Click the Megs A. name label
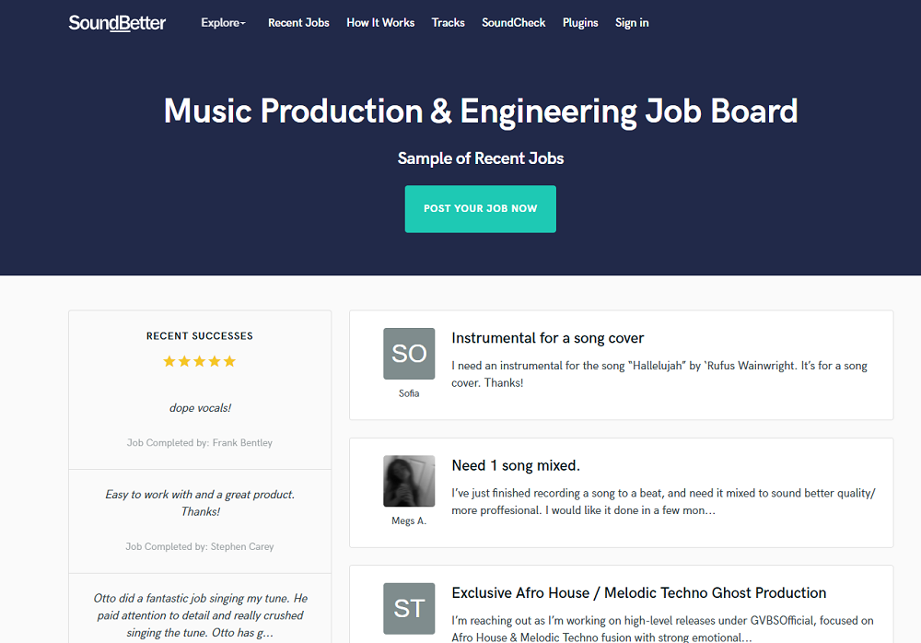Screen dimensions: 921x643 pos(409,520)
